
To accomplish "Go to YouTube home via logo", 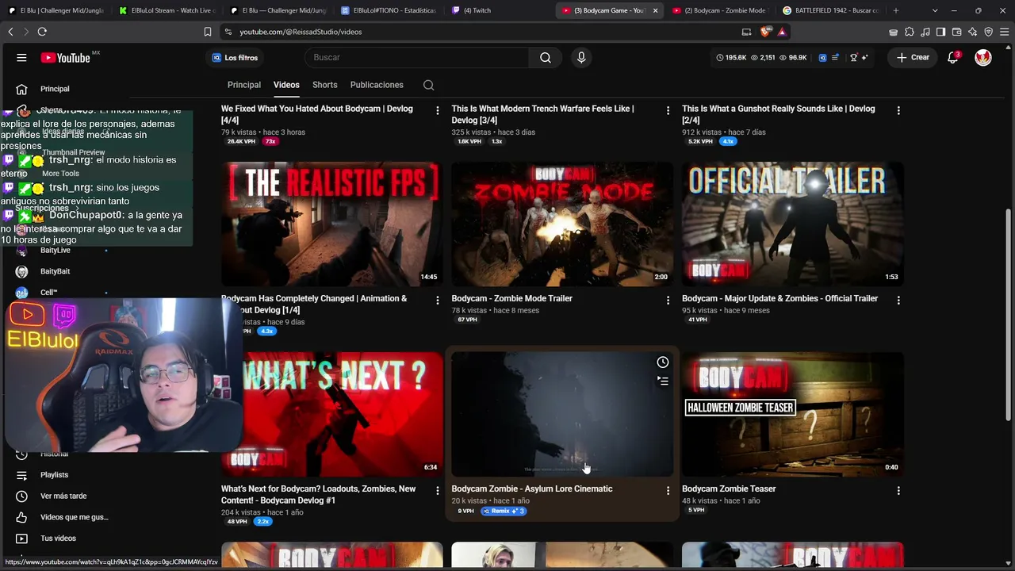I will click(66, 57).
